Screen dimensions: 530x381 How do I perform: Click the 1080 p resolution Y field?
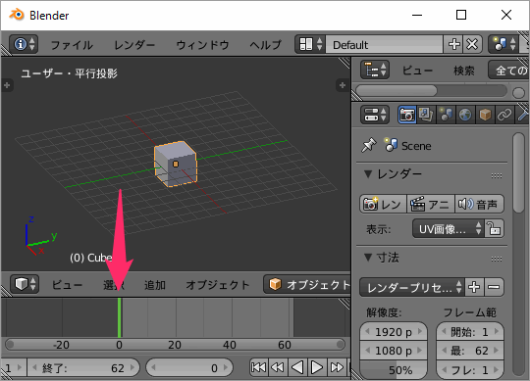394,351
